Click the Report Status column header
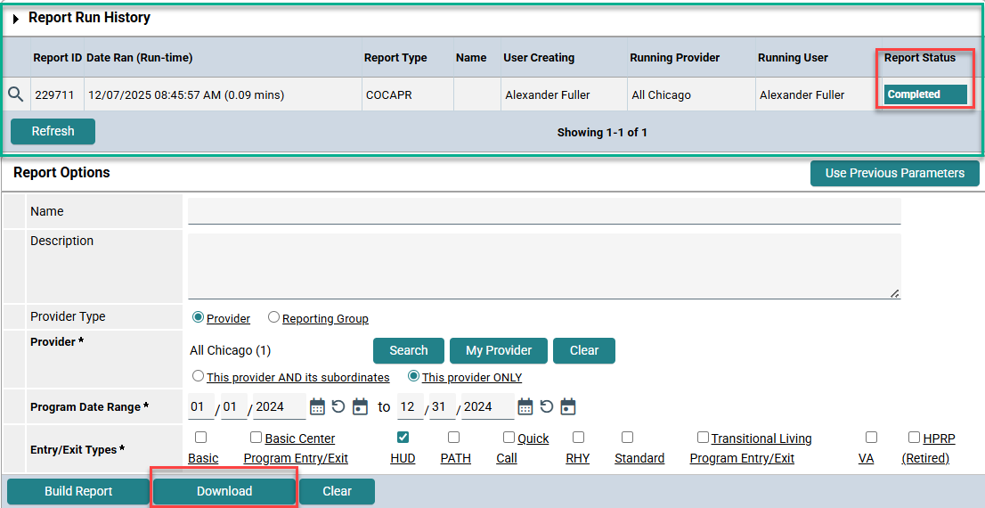This screenshot has height=508, width=985. click(x=919, y=58)
